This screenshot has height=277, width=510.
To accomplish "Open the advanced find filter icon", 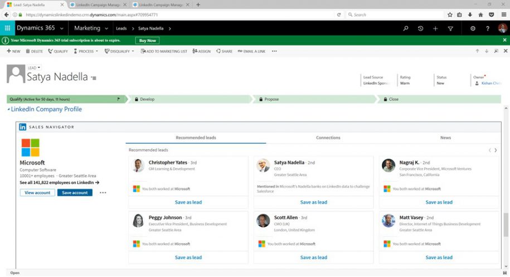I will (450, 28).
